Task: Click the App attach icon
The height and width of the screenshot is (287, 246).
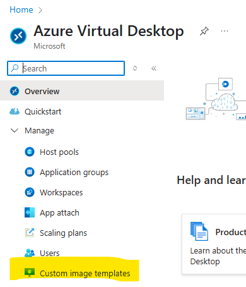Action: click(x=30, y=212)
